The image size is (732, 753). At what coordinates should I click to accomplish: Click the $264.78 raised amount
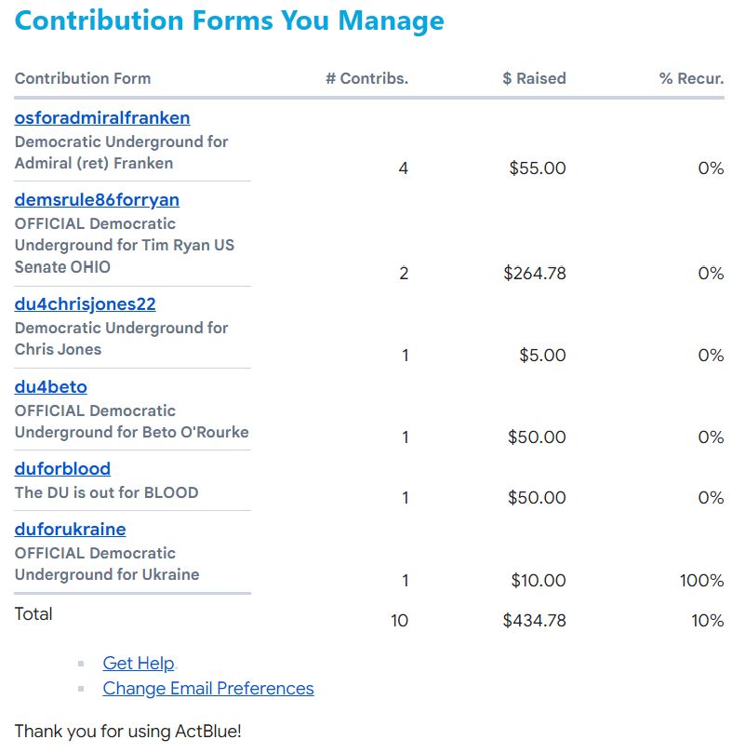[x=535, y=274]
